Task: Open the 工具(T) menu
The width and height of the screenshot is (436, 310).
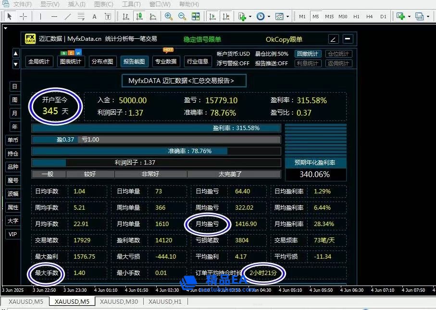Action: (132, 4)
